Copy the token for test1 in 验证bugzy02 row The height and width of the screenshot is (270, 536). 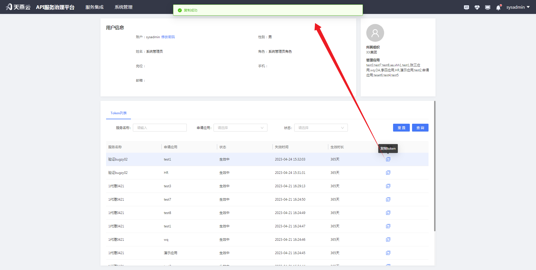point(388,159)
